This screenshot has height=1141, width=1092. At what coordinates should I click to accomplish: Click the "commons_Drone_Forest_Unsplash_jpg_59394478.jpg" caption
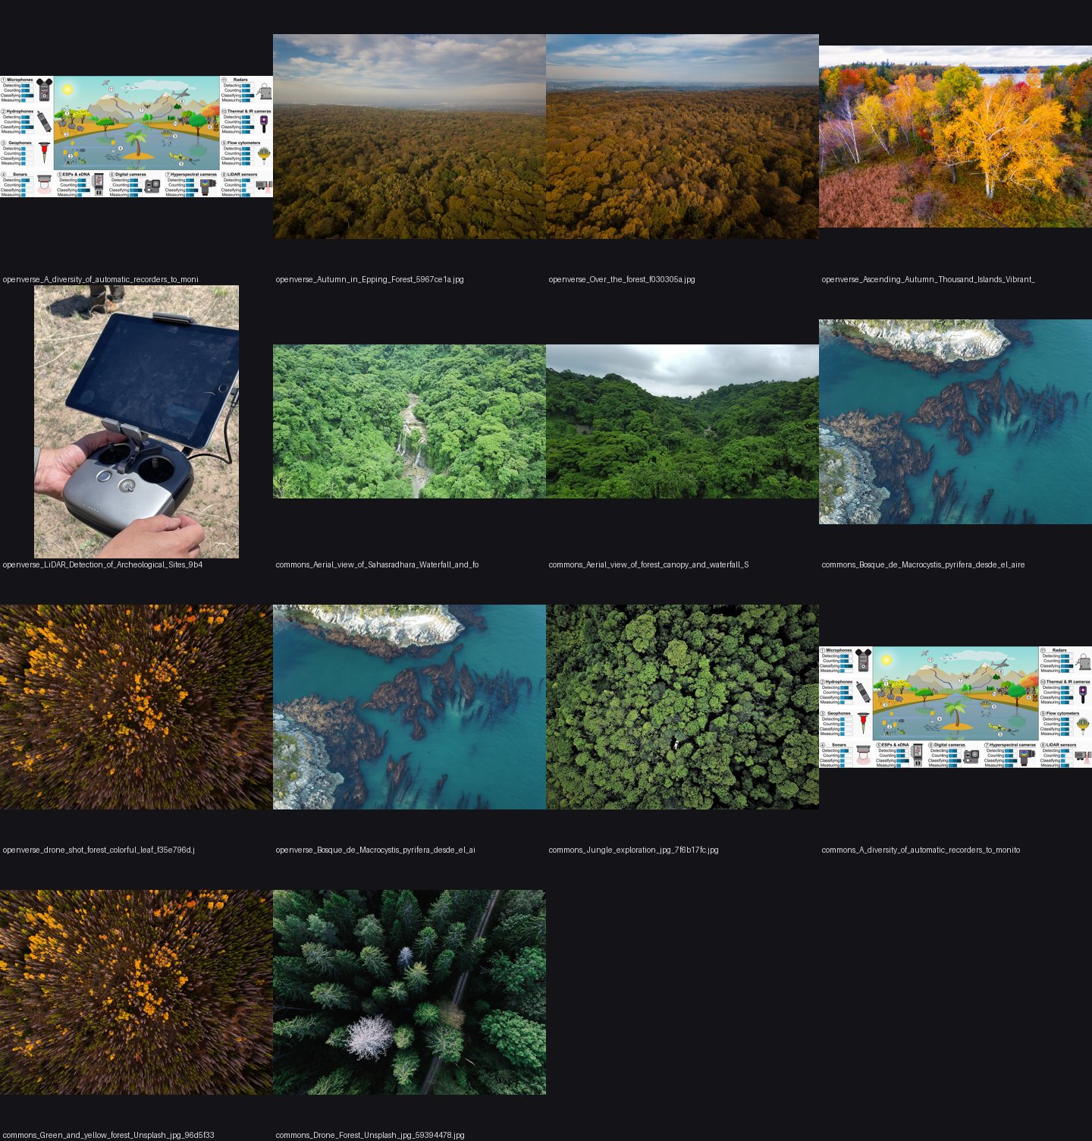coord(370,1135)
